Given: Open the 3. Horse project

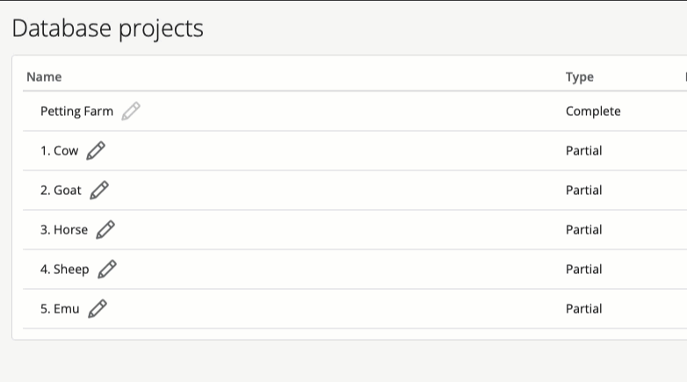Looking at the screenshot, I should pyautogui.click(x=64, y=229).
